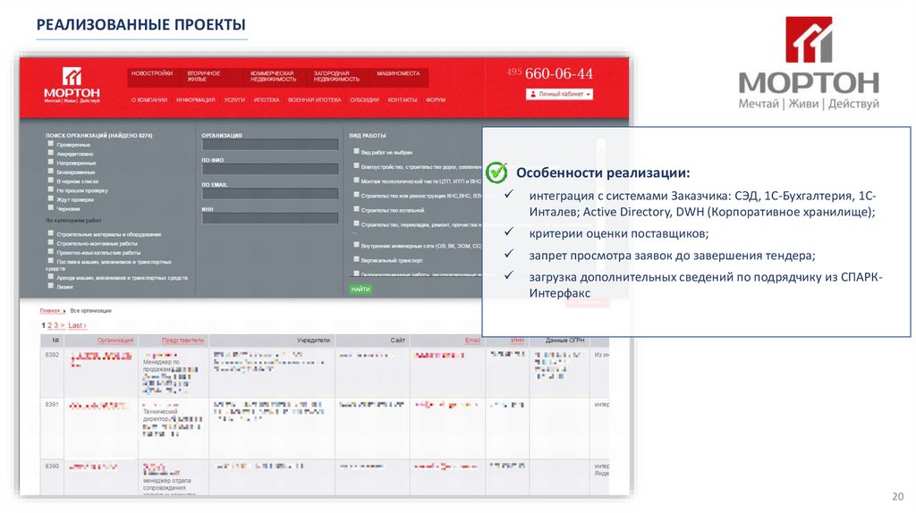Go to the Информация section
Screen dimensions: 916x513
[196, 100]
